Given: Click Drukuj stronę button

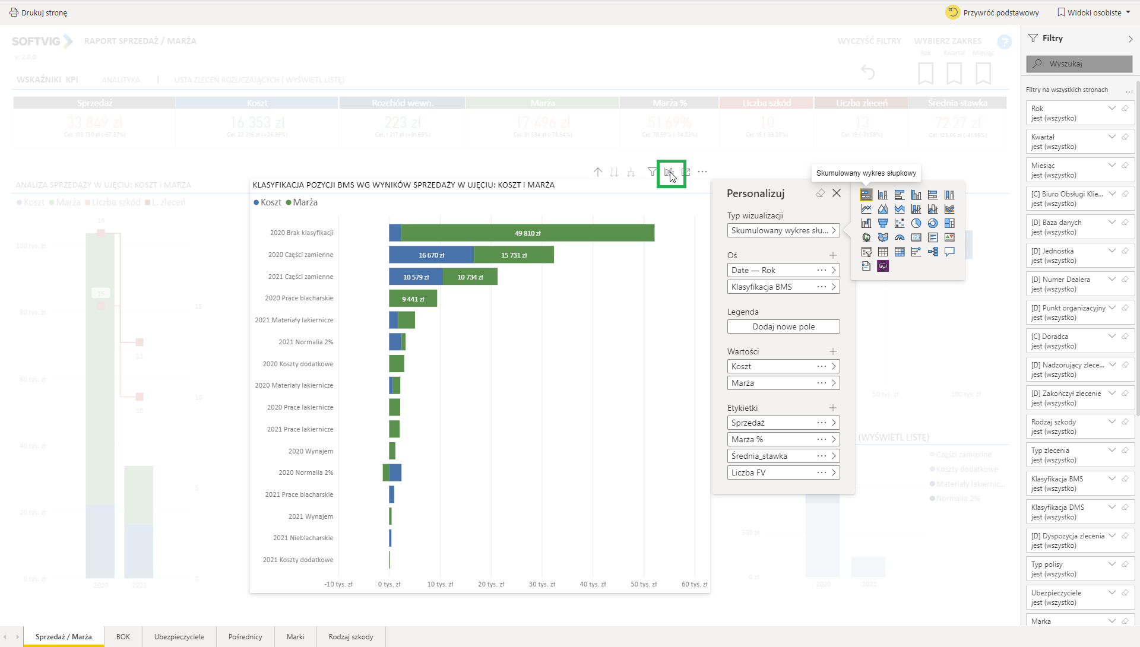Looking at the screenshot, I should pos(39,12).
